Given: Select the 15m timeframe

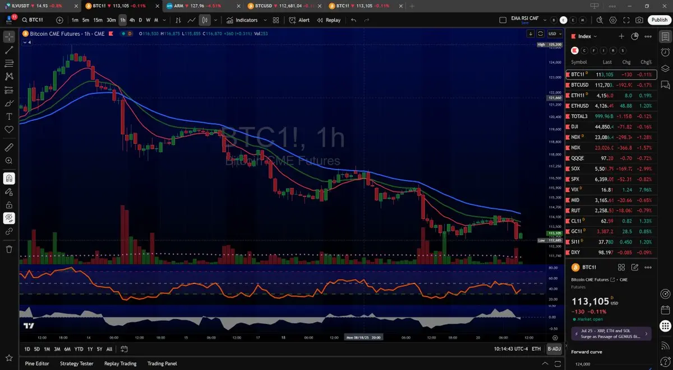Looking at the screenshot, I should pos(98,20).
